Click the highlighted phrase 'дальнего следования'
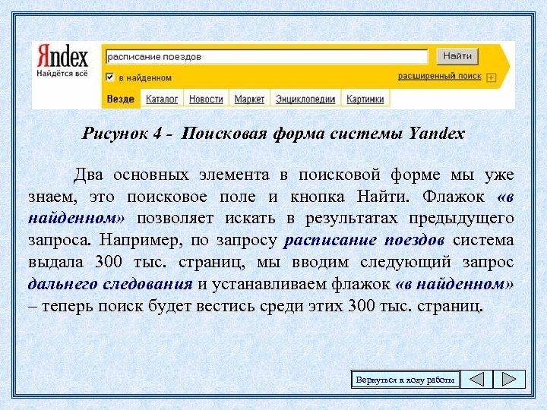The height and width of the screenshot is (410, 547). [x=110, y=285]
